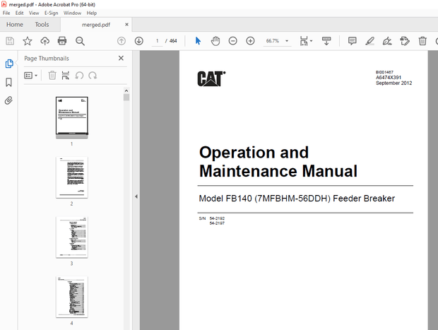Open thumbnails panel options dropdown

click(30, 76)
